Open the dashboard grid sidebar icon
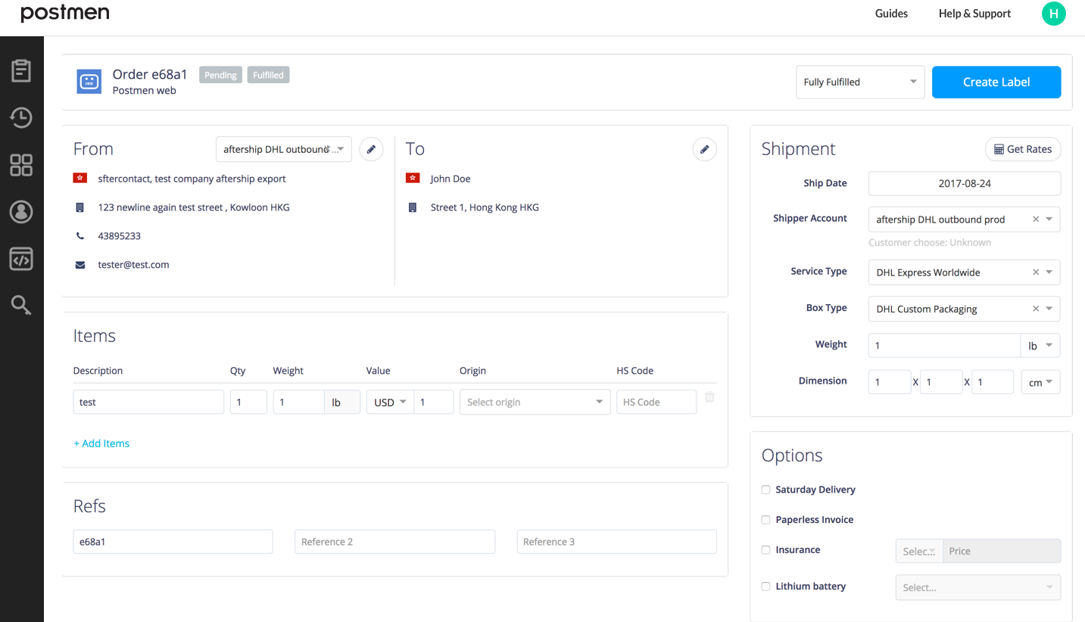The image size is (1085, 622). click(21, 165)
